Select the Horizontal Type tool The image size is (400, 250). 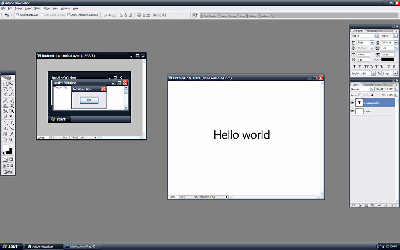click(x=11, y=123)
